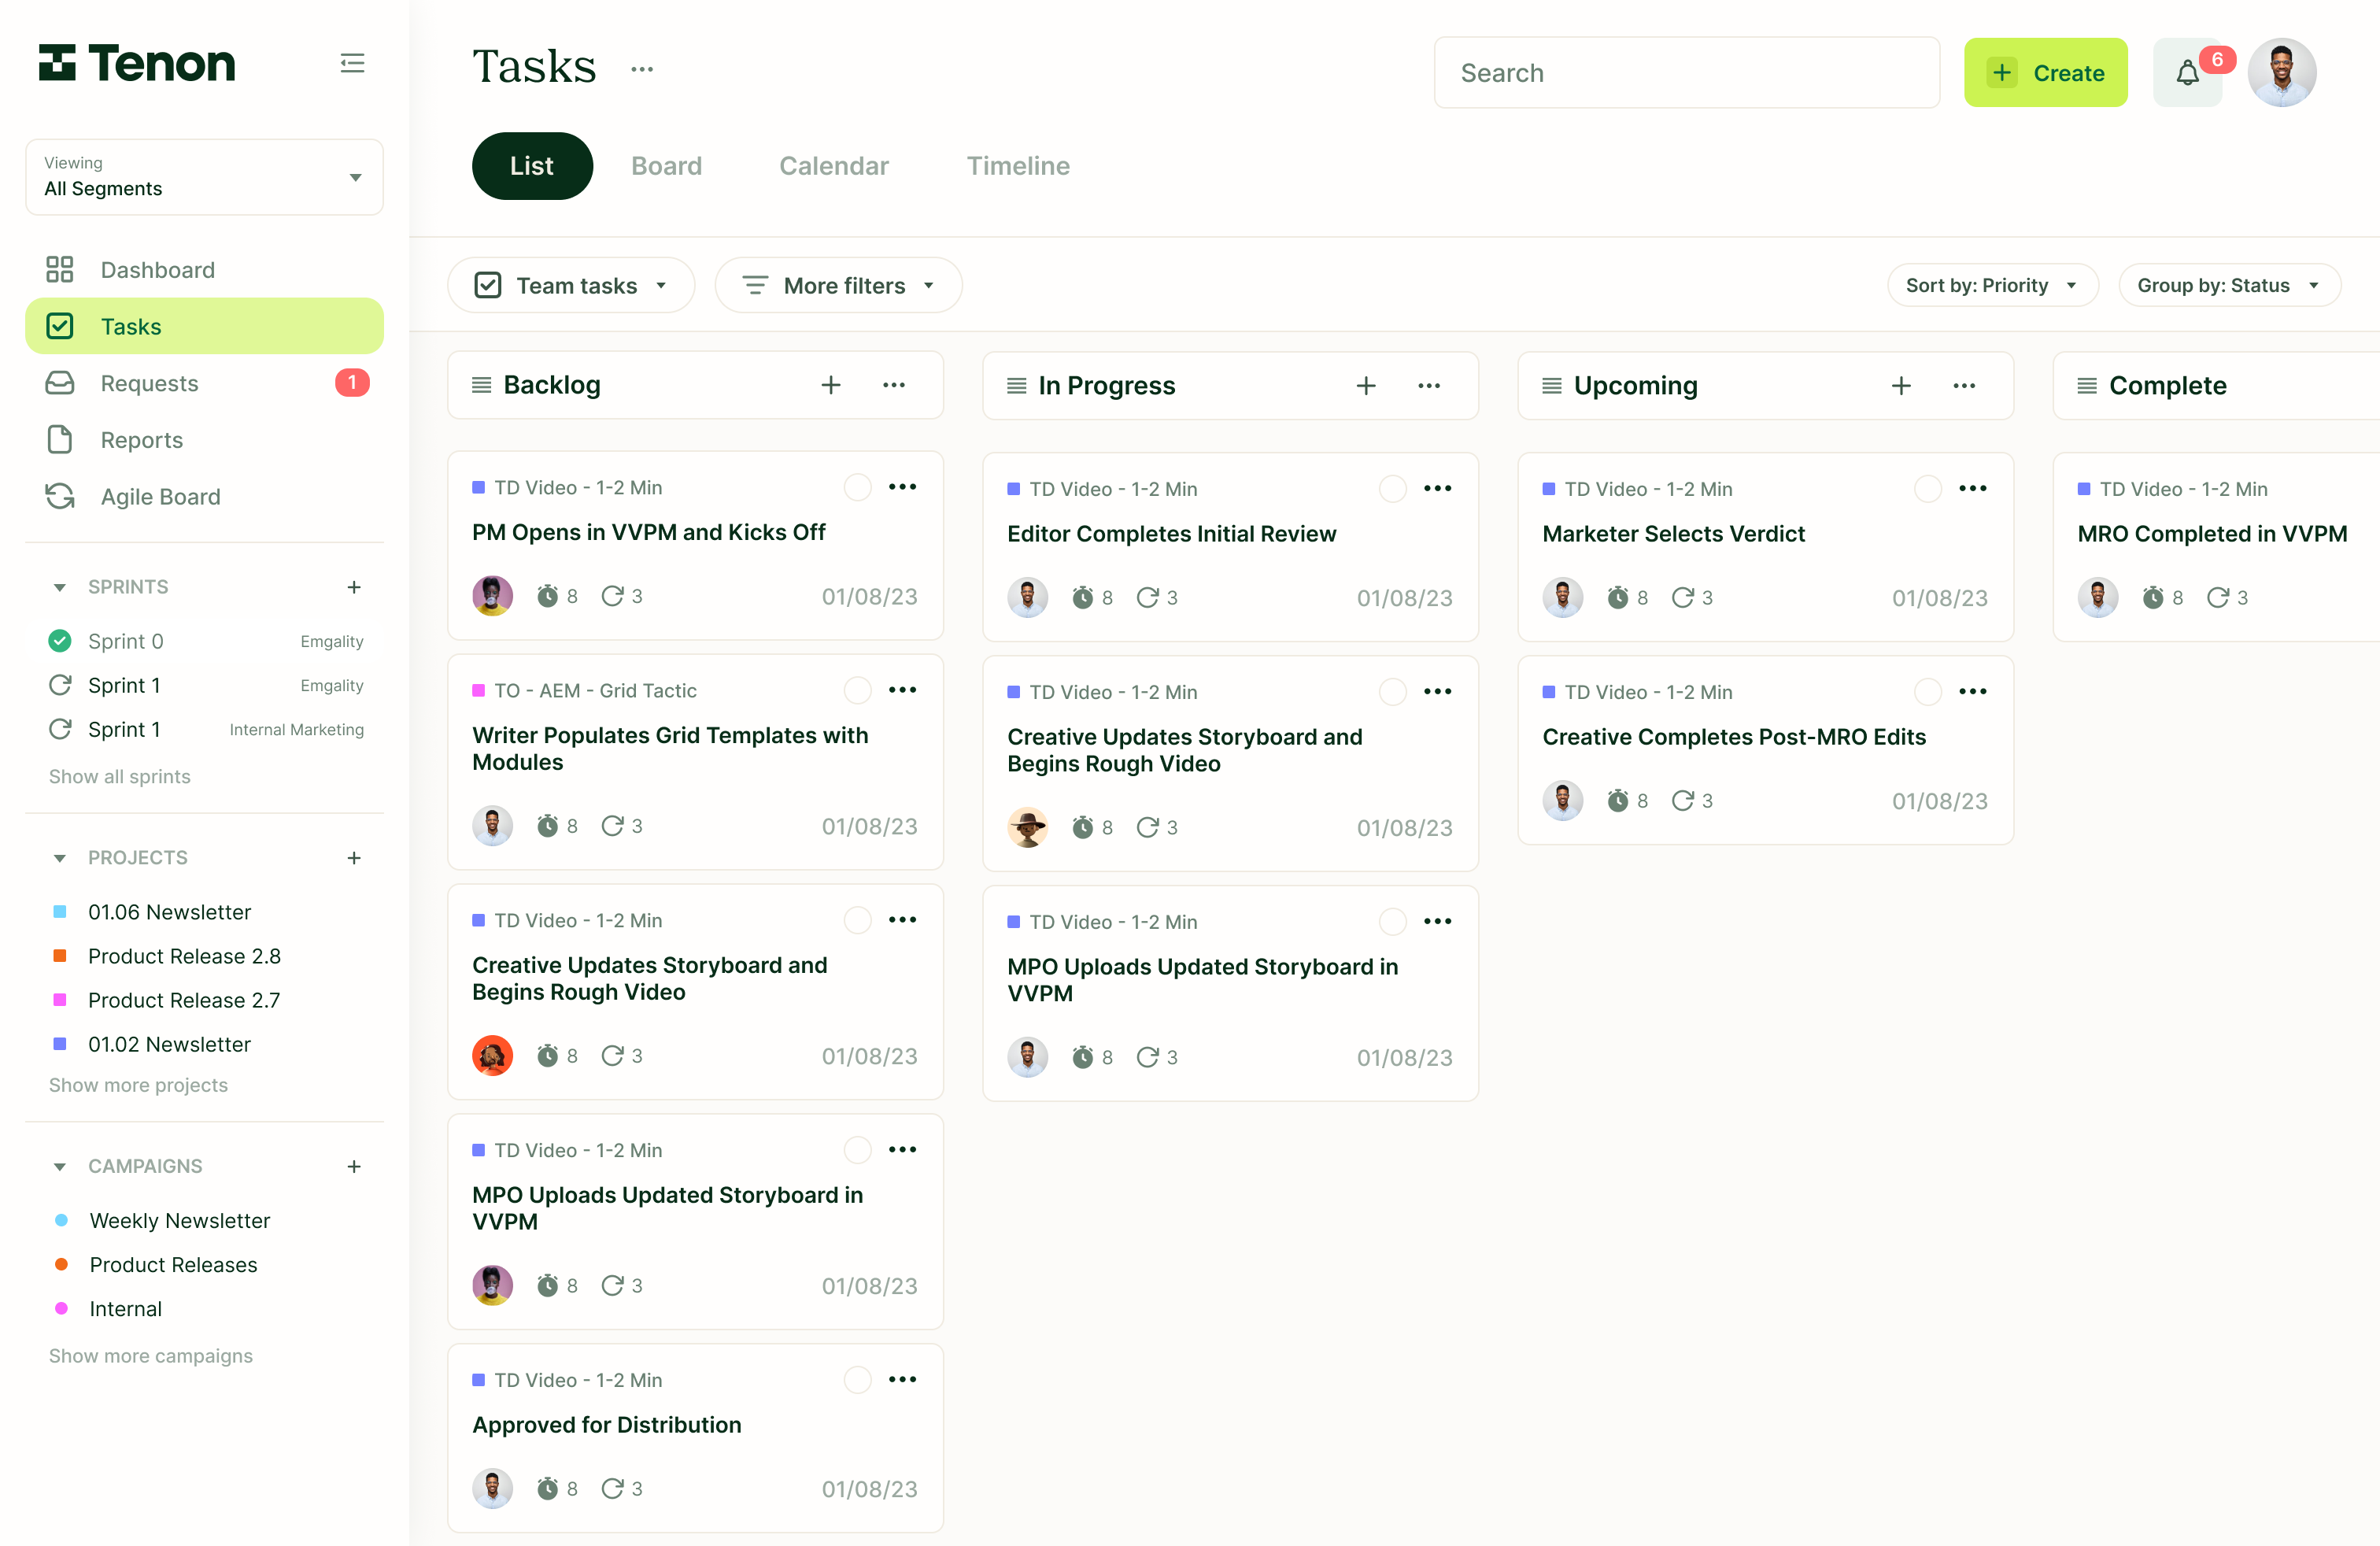The width and height of the screenshot is (2380, 1546).
Task: Check off Editor Completes Initial Review
Action: [x=1392, y=489]
